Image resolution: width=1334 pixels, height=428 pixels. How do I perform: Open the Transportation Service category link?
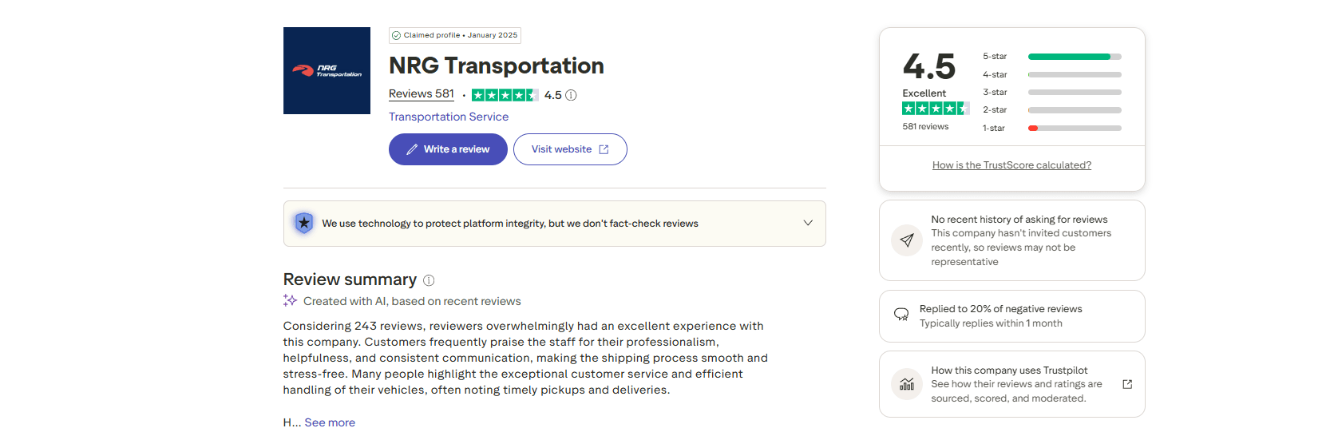pos(449,117)
